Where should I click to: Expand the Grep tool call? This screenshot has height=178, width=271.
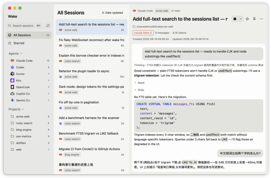(x=139, y=90)
